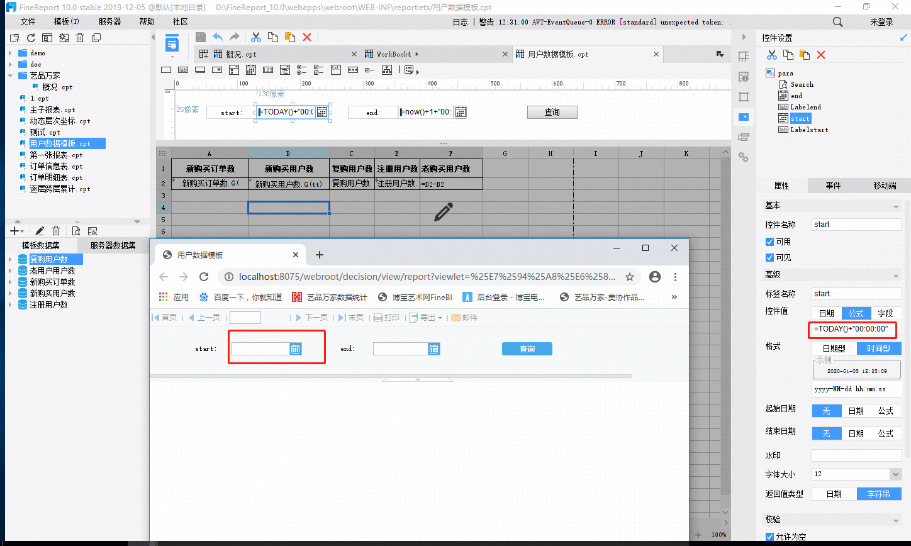Expand the doc folder

point(10,64)
